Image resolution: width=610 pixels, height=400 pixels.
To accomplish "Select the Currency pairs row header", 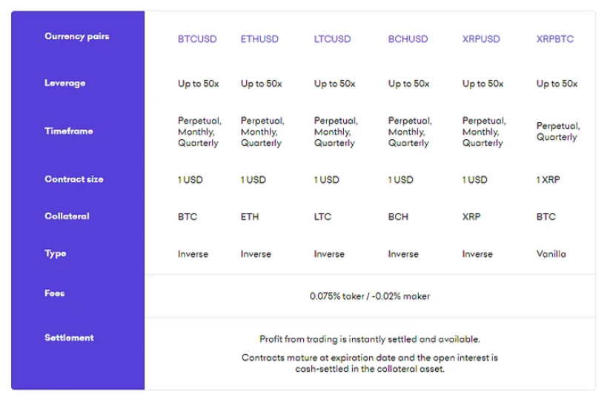I will pyautogui.click(x=76, y=36).
